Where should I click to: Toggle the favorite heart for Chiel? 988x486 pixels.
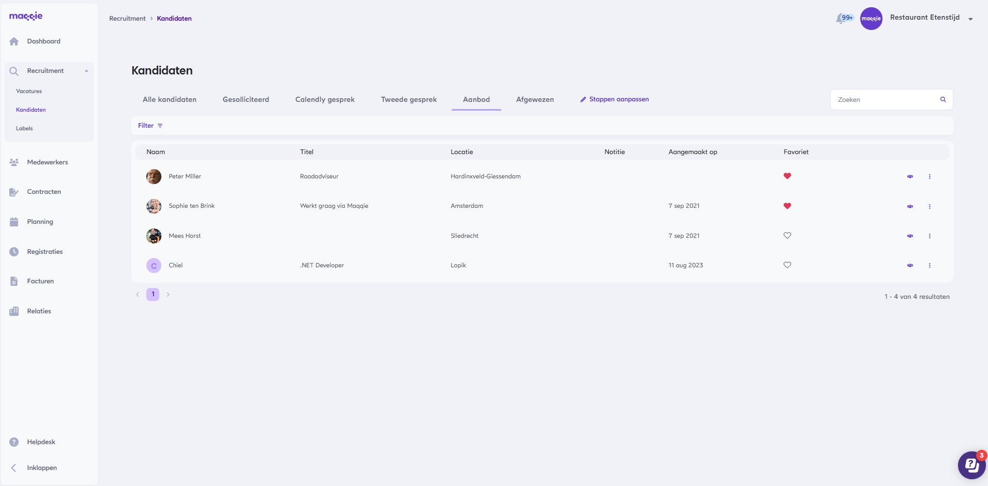tap(787, 265)
